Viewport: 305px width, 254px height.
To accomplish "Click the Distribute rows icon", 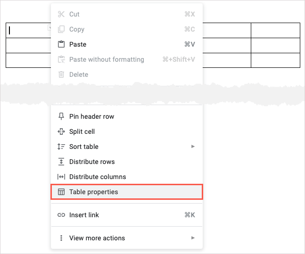I will tap(61, 162).
